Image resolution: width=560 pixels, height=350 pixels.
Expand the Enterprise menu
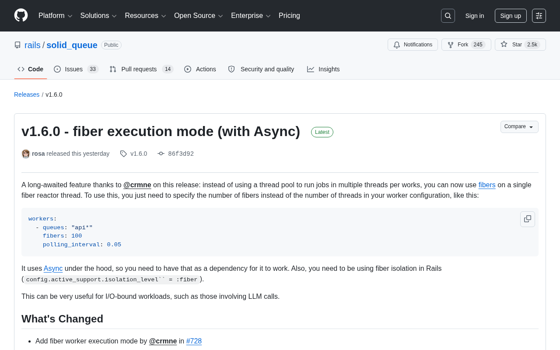[x=251, y=16]
